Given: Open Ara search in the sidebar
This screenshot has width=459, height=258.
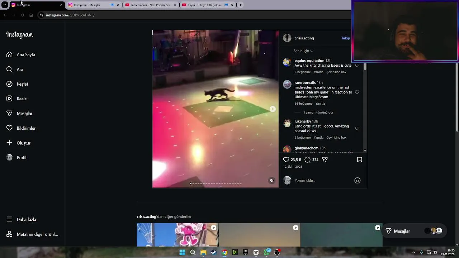Looking at the screenshot, I should [15, 69].
